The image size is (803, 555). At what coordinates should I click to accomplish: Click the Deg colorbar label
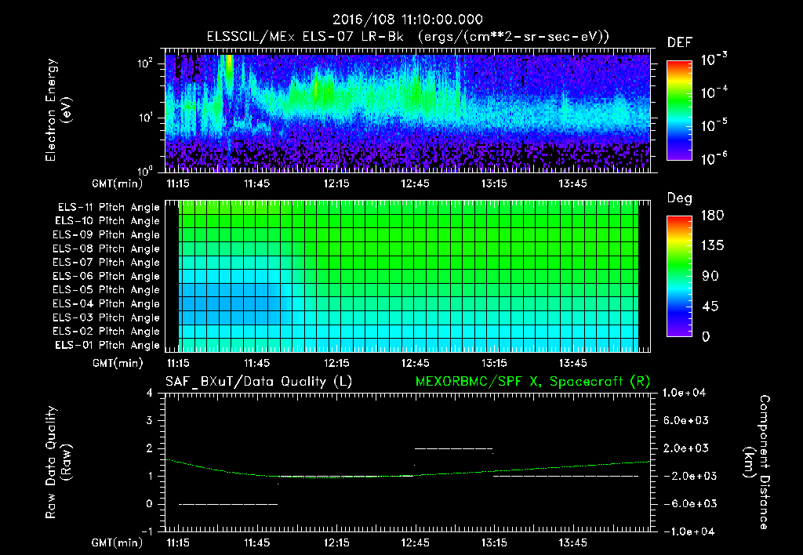tap(679, 198)
